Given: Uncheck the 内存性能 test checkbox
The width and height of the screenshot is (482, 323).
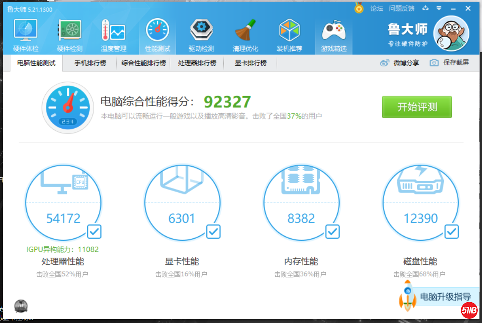Looking at the screenshot, I should coord(332,232).
